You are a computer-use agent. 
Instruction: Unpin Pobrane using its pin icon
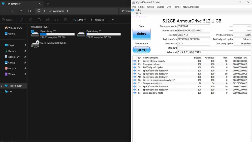click(x=25, y=51)
